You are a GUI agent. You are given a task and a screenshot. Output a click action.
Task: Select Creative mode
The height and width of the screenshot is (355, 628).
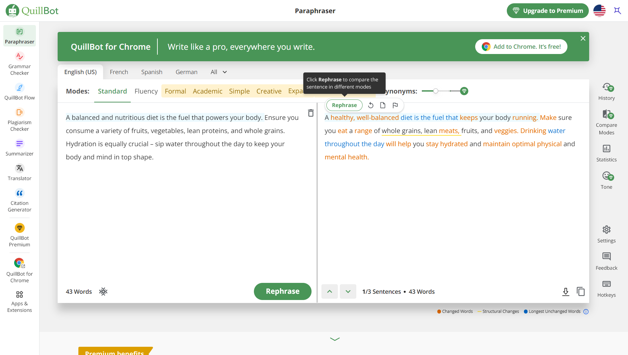click(269, 91)
